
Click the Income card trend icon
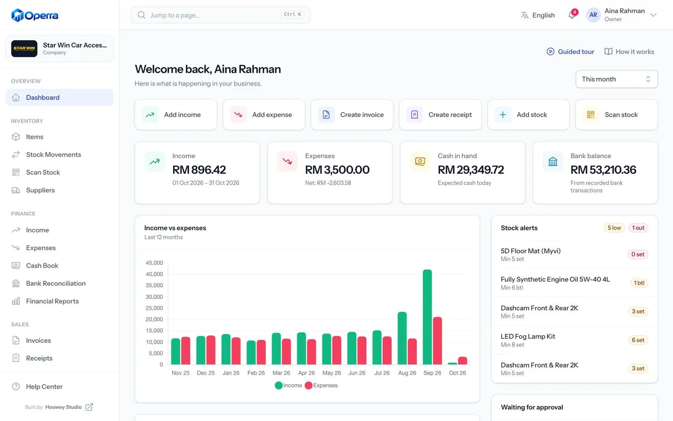pos(155,162)
